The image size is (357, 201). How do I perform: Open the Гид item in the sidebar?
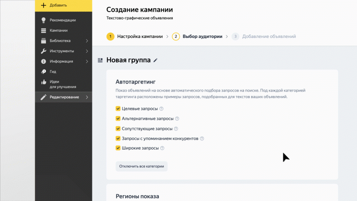coord(53,71)
